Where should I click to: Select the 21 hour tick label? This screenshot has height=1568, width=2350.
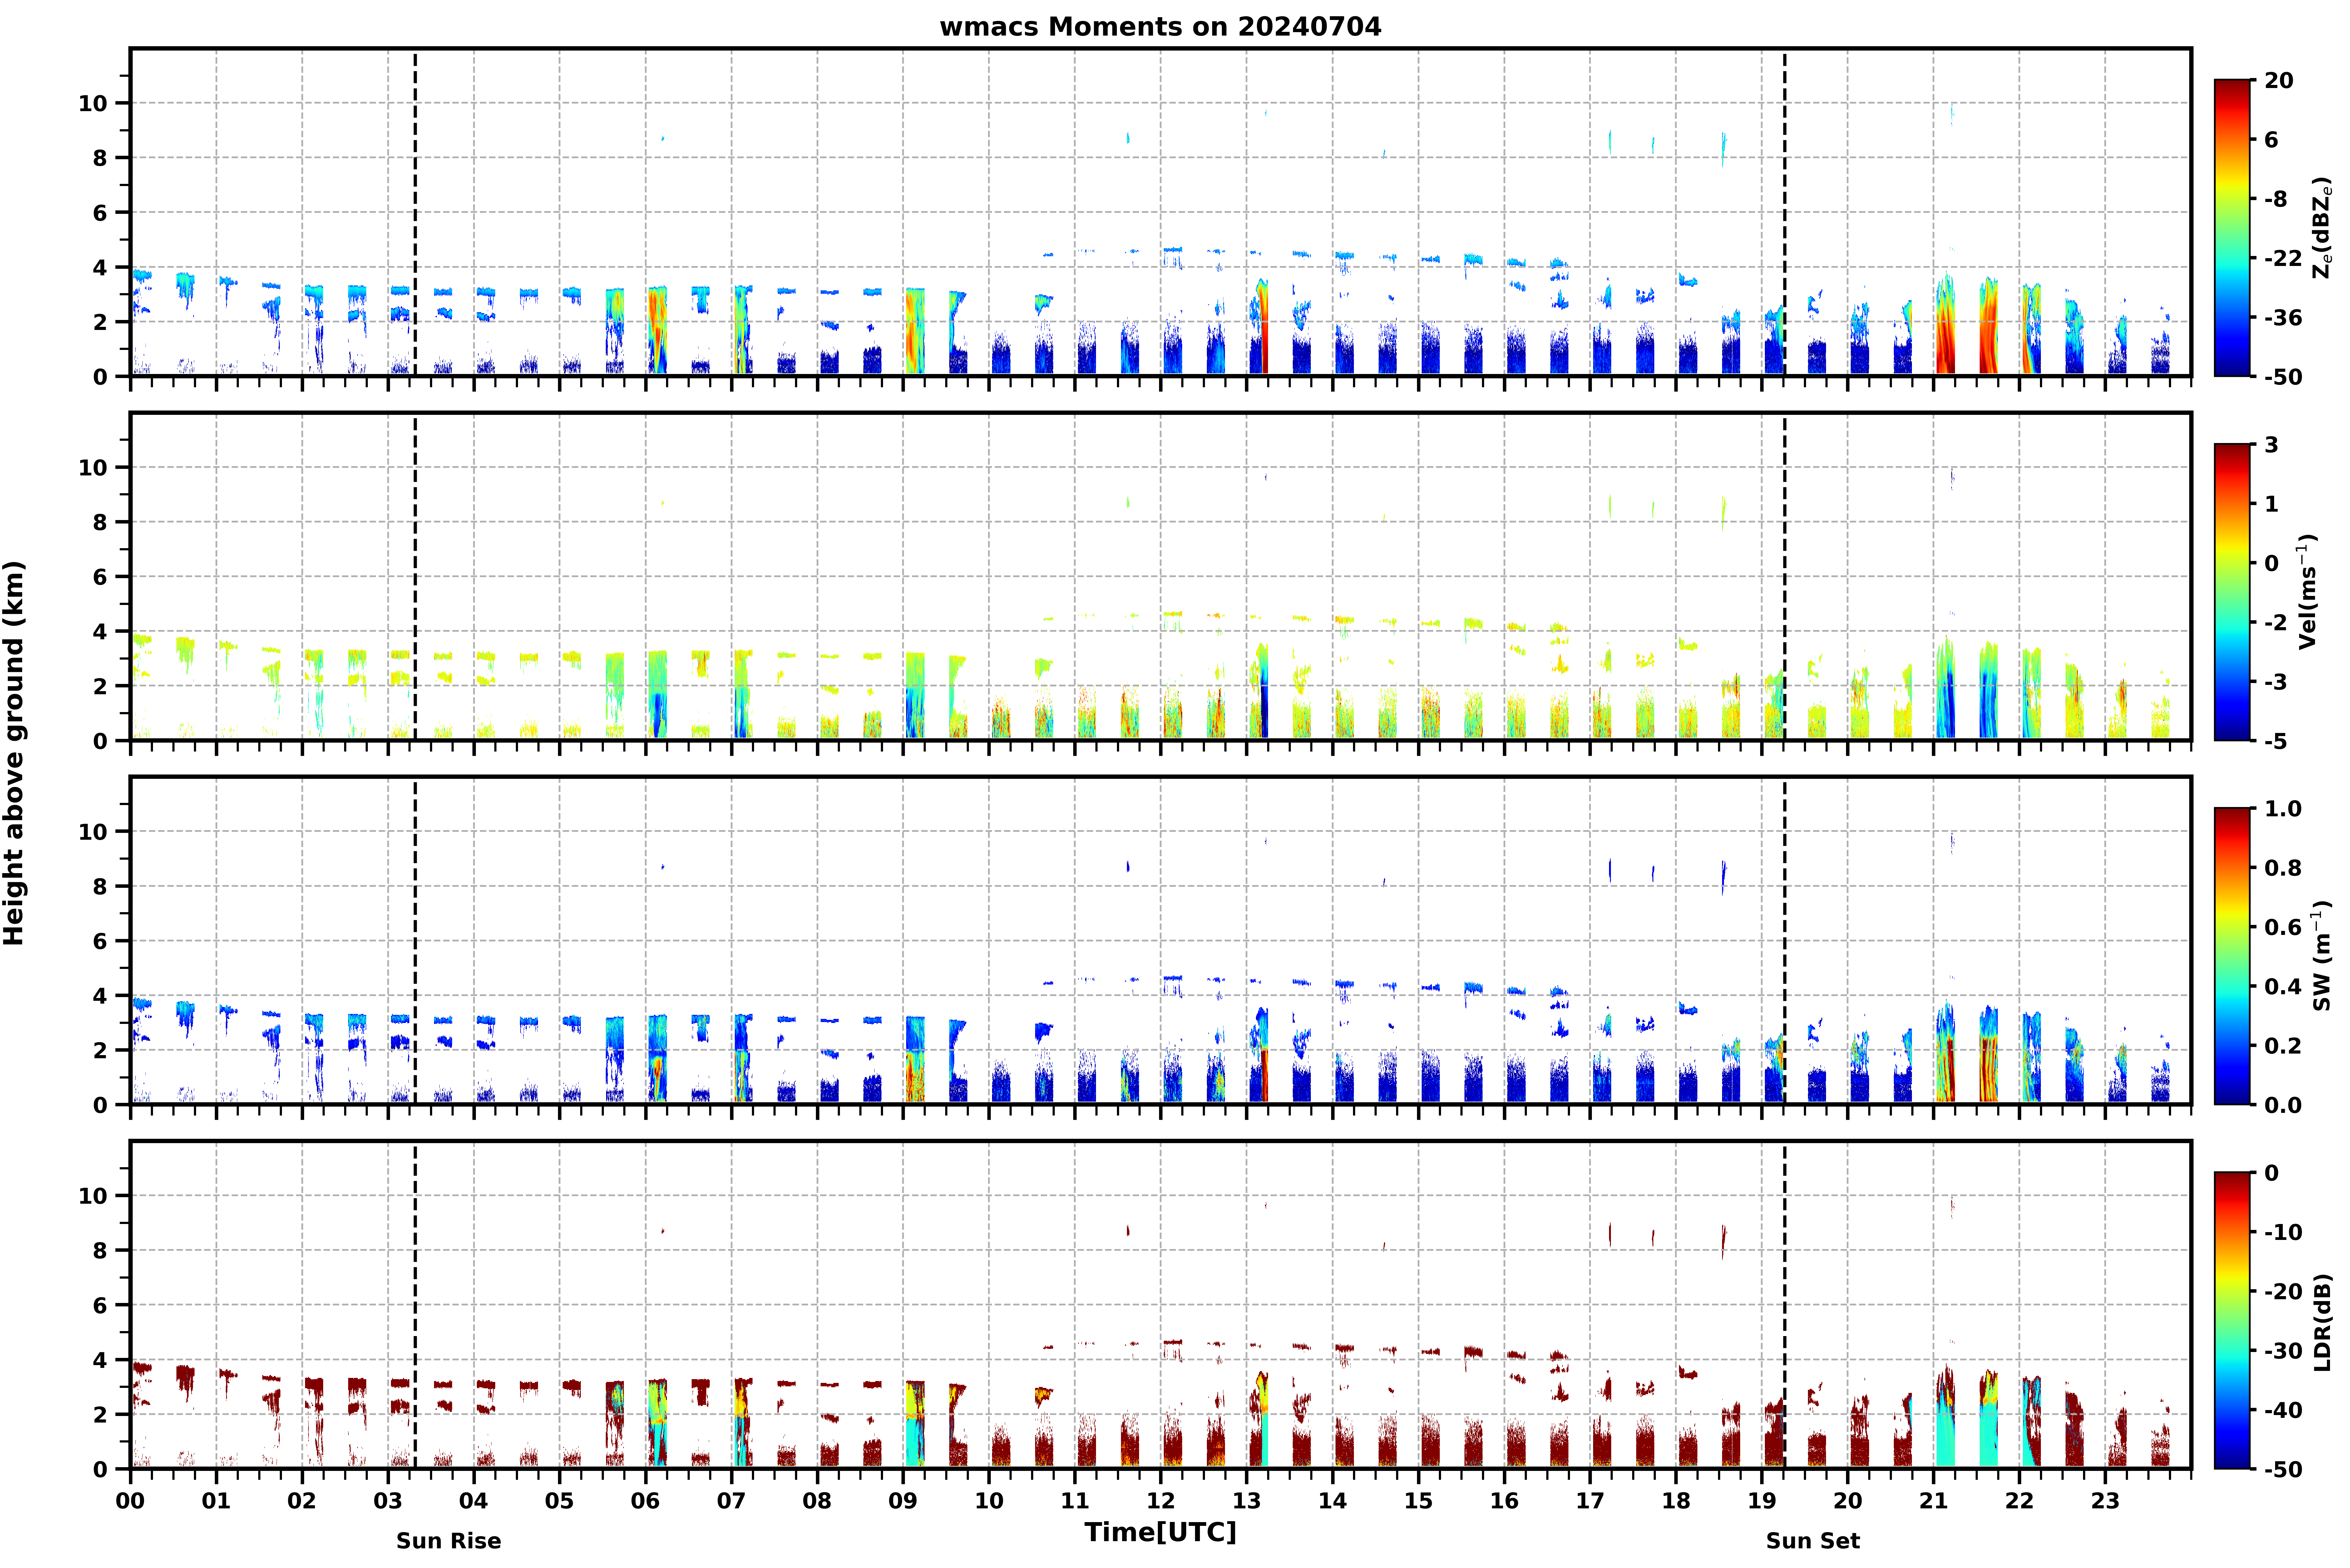coord(1933,1500)
